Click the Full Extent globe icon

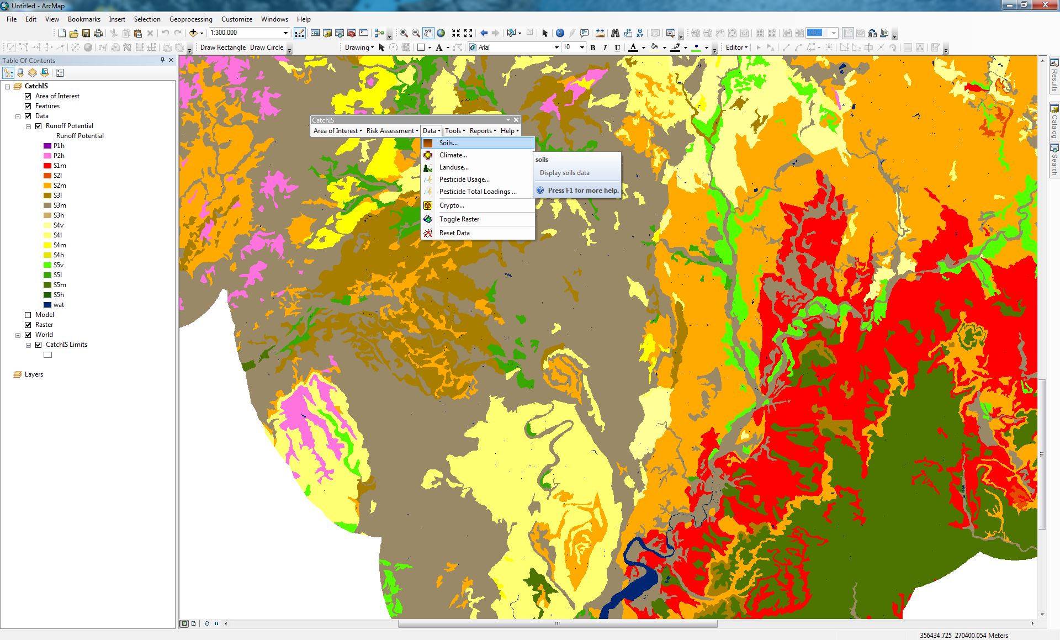pyautogui.click(x=441, y=33)
